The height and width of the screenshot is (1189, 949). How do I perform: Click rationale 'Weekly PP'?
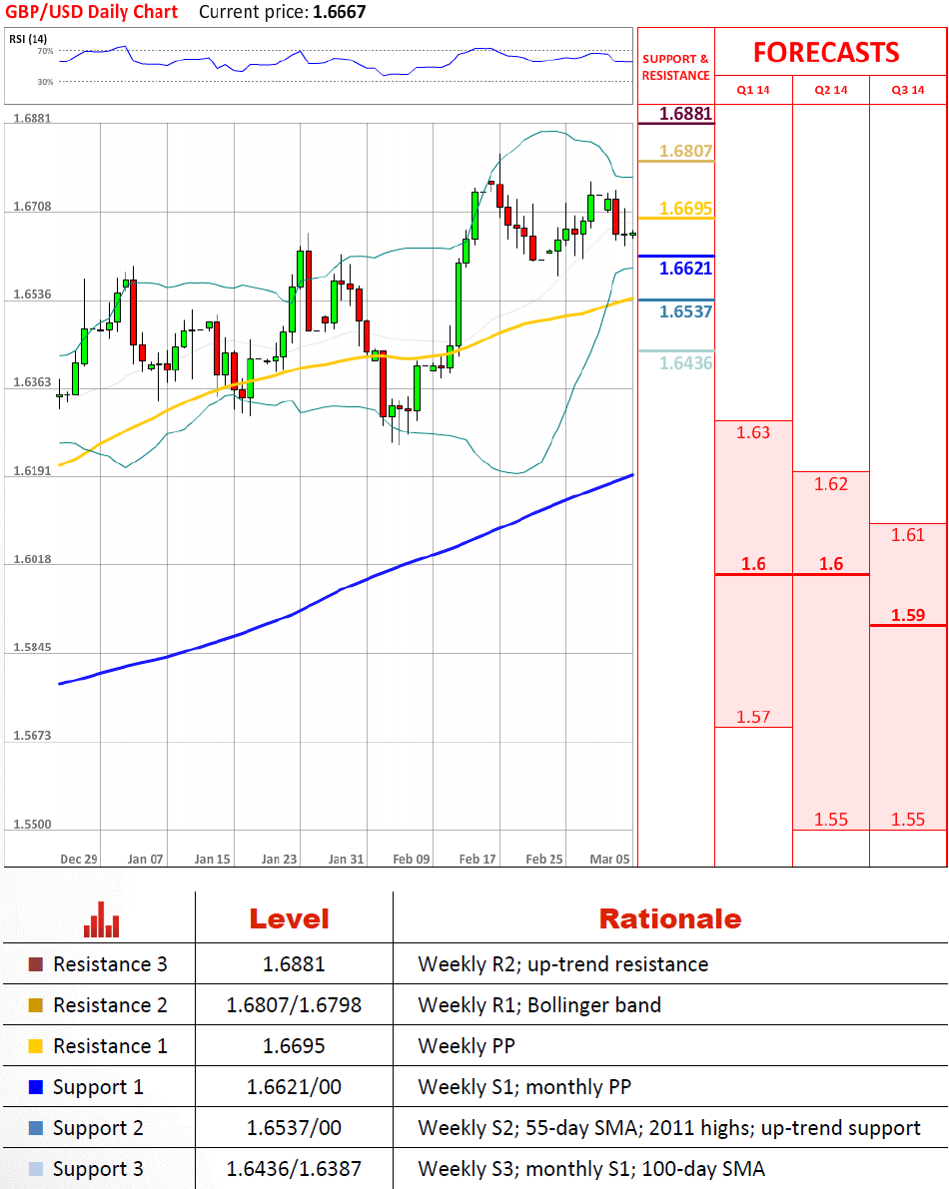click(467, 1046)
